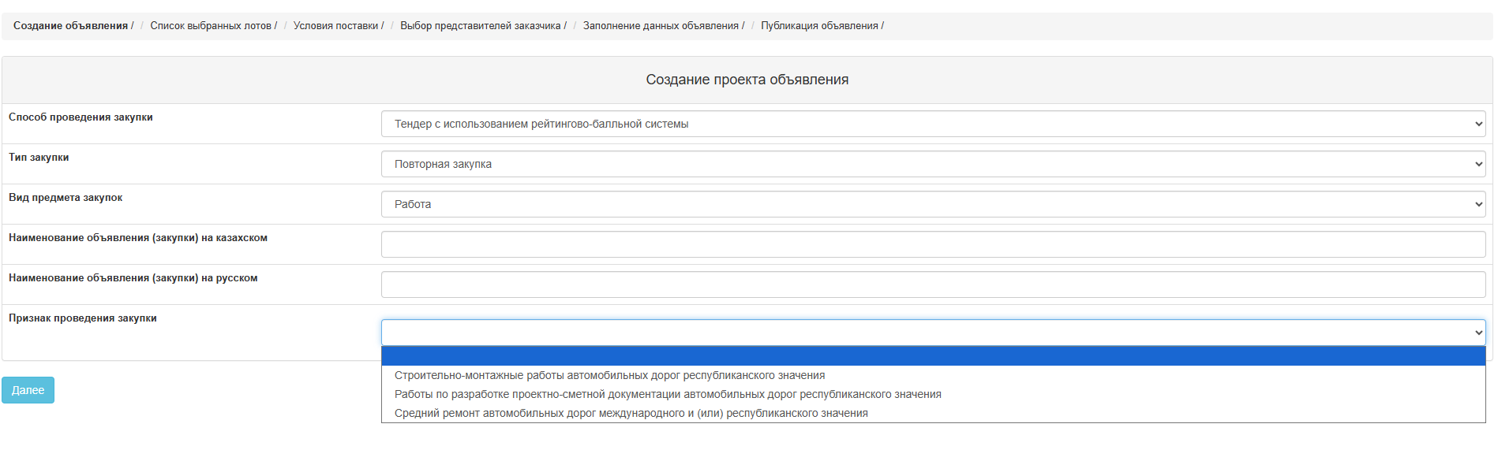This screenshot has height=461, width=1498.
Task: Focus the Russian announcement name input field
Action: click(x=933, y=284)
